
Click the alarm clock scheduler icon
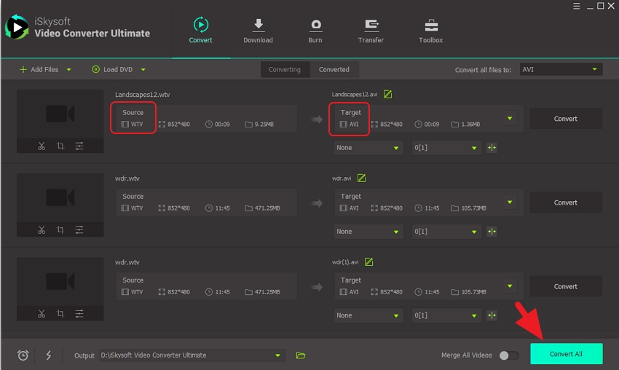coord(23,355)
